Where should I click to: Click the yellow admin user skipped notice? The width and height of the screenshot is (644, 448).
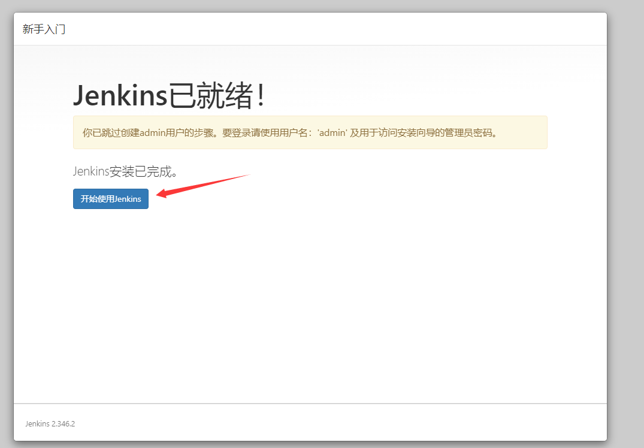[x=310, y=132]
